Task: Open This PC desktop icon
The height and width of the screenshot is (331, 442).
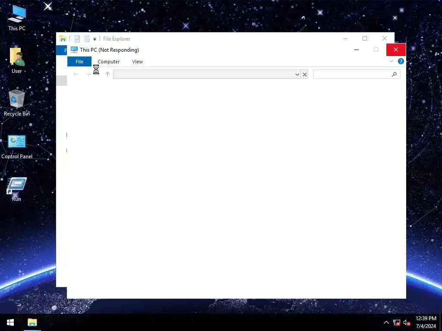Action: click(17, 18)
